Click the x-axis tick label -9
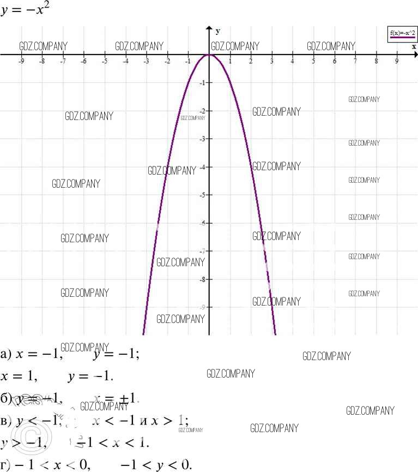The image size is (418, 472). pos(21,62)
